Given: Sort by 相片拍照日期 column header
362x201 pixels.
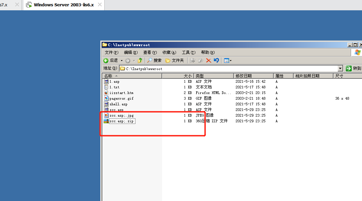Looking at the screenshot, I should click(x=313, y=76).
